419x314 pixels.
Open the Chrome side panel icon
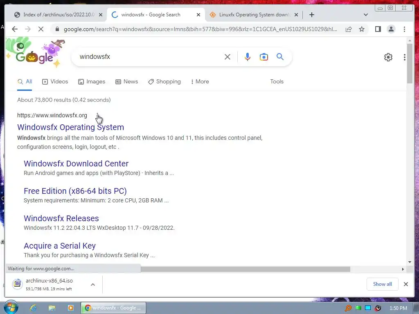coord(378,29)
